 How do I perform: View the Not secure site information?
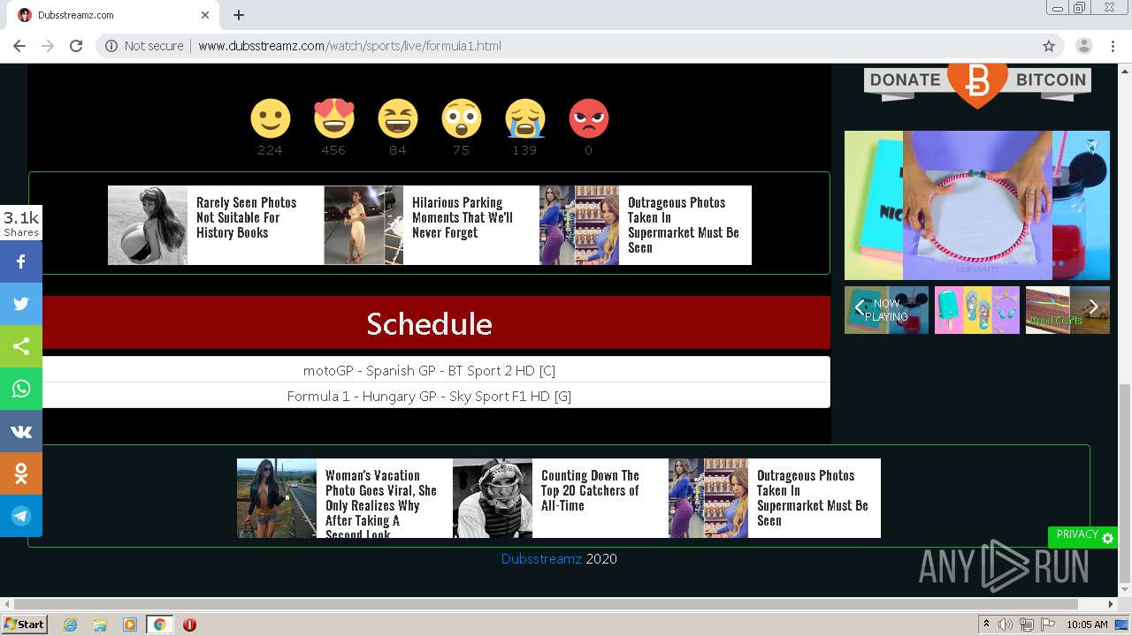[144, 46]
